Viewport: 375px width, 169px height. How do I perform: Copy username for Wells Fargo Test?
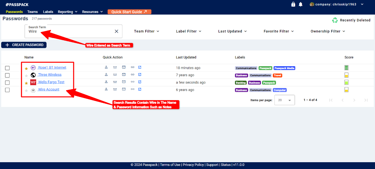pos(106,82)
